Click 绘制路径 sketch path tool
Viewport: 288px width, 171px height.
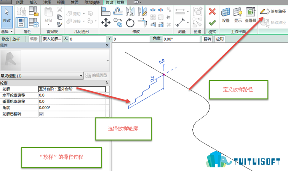pos(273,11)
